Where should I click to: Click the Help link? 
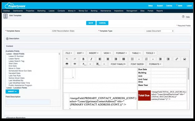pos(188,17)
